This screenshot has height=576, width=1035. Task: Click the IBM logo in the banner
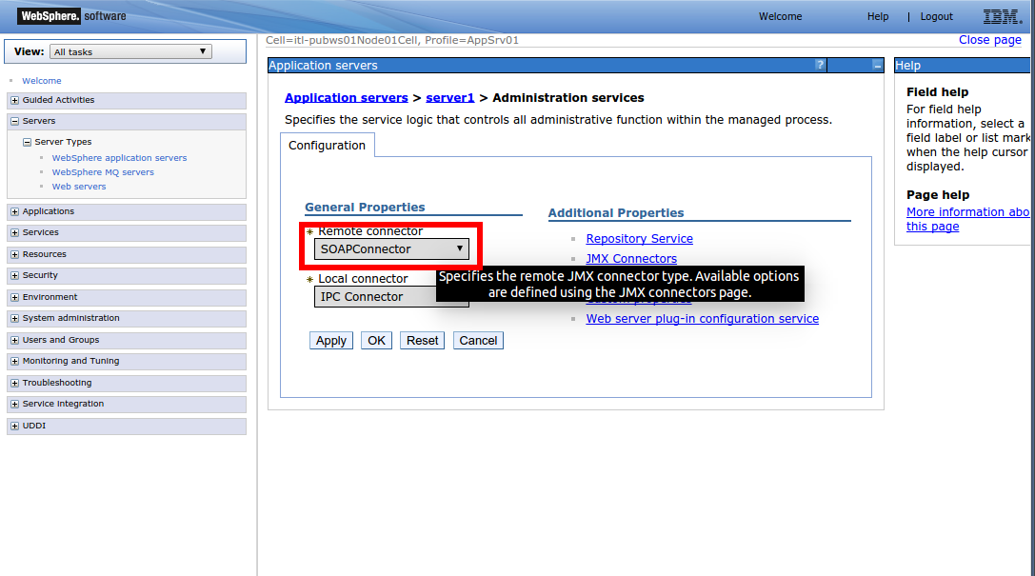tap(1003, 16)
